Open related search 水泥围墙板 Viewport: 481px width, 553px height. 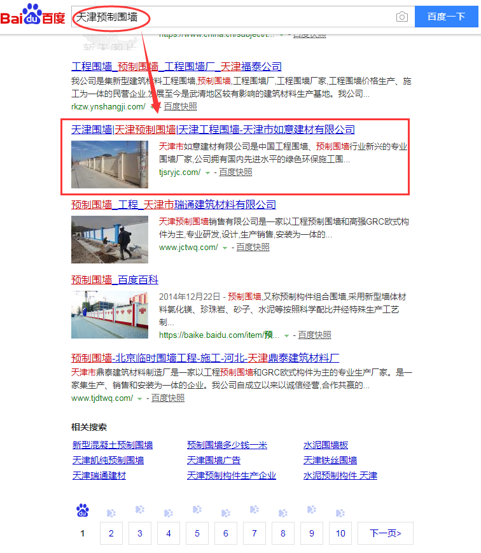tap(326, 445)
